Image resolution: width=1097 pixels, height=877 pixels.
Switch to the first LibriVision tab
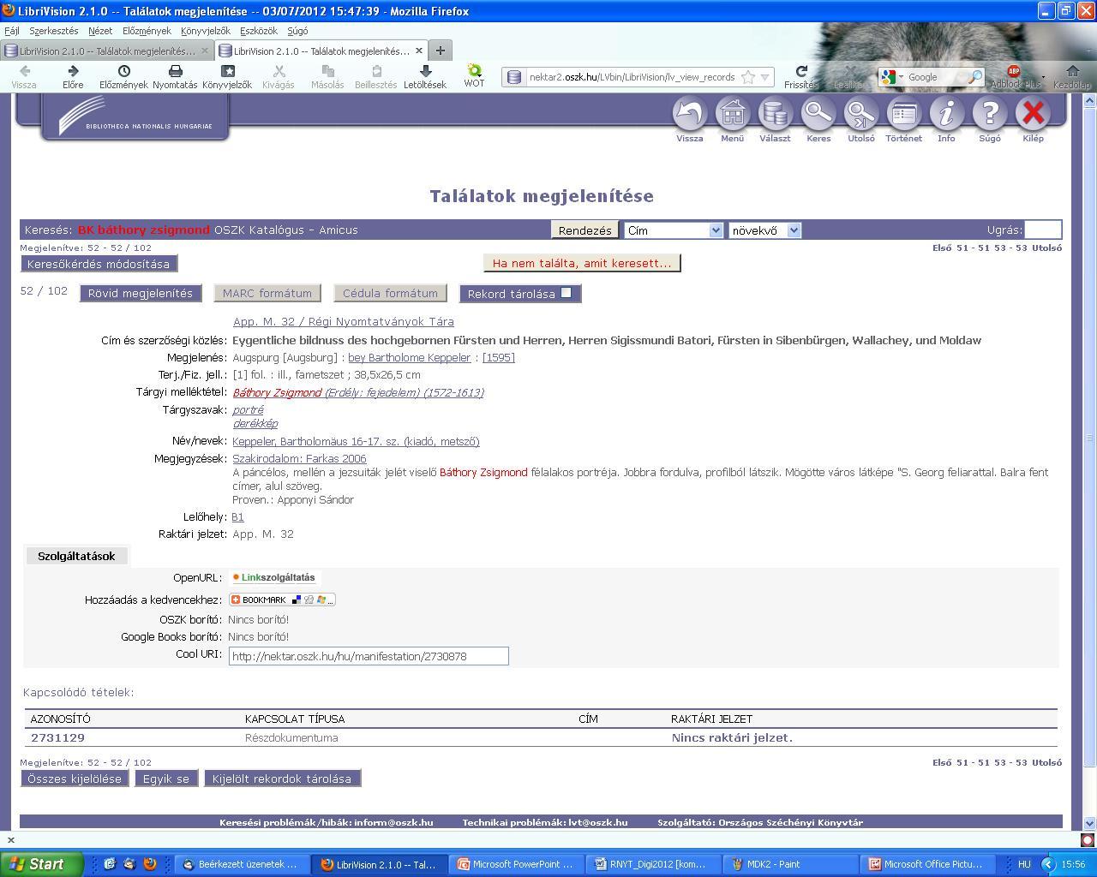pos(107,51)
